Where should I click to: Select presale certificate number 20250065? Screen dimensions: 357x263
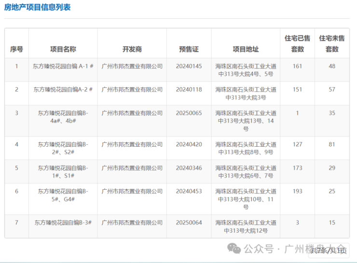(189, 113)
